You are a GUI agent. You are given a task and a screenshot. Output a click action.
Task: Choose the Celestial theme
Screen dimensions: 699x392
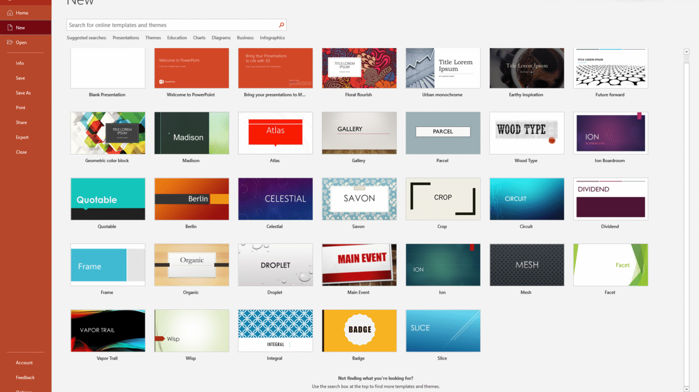pyautogui.click(x=275, y=199)
